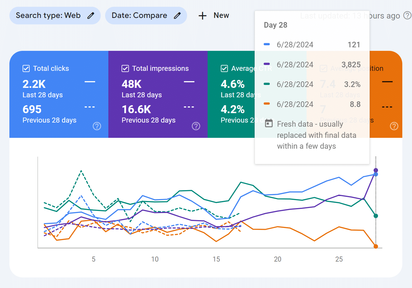Click the orange position point on day 28
412x288 pixels.
[x=376, y=246]
